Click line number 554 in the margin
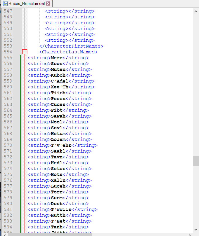 coord(8,52)
